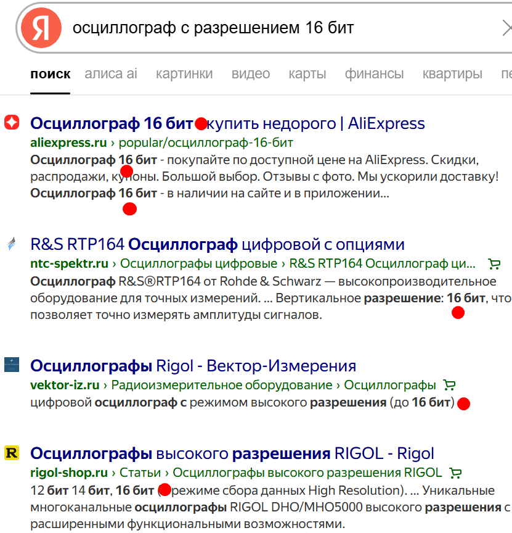Screen dimensions: 512x533
Task: Open the ntc-spektr.ru domain link
Action: click(x=69, y=264)
